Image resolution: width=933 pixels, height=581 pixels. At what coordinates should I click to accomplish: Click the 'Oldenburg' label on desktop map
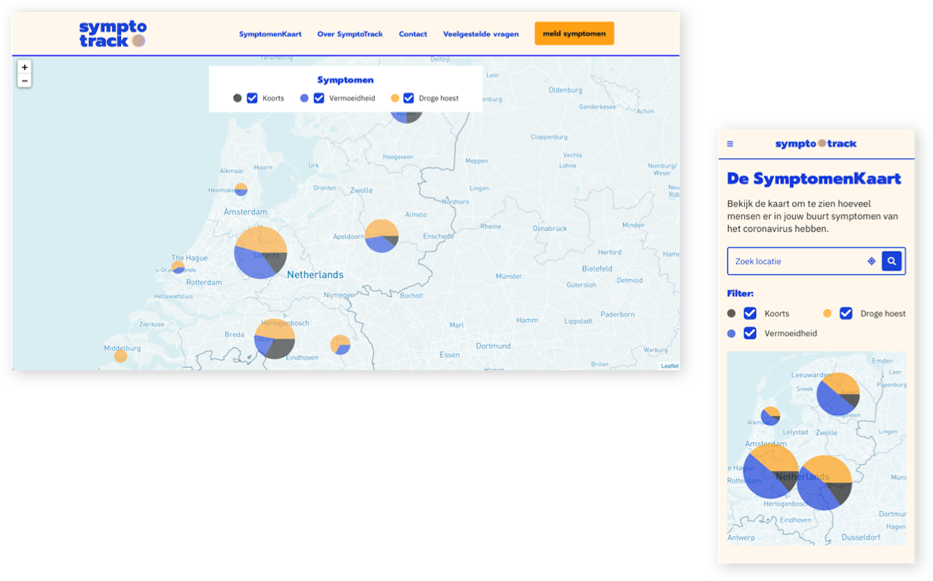[x=566, y=90]
